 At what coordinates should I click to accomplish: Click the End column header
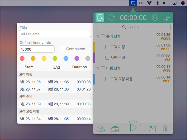pyautogui.click(x=57, y=67)
